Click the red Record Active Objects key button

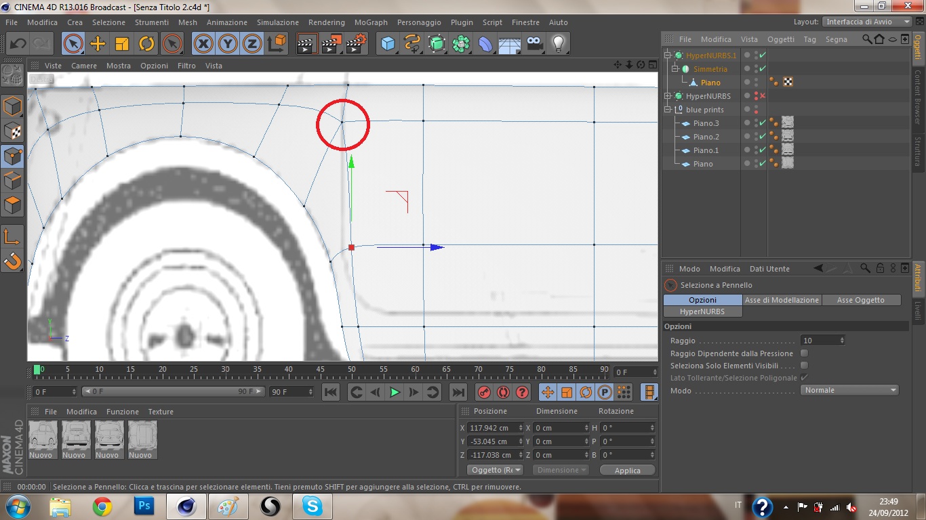484,392
